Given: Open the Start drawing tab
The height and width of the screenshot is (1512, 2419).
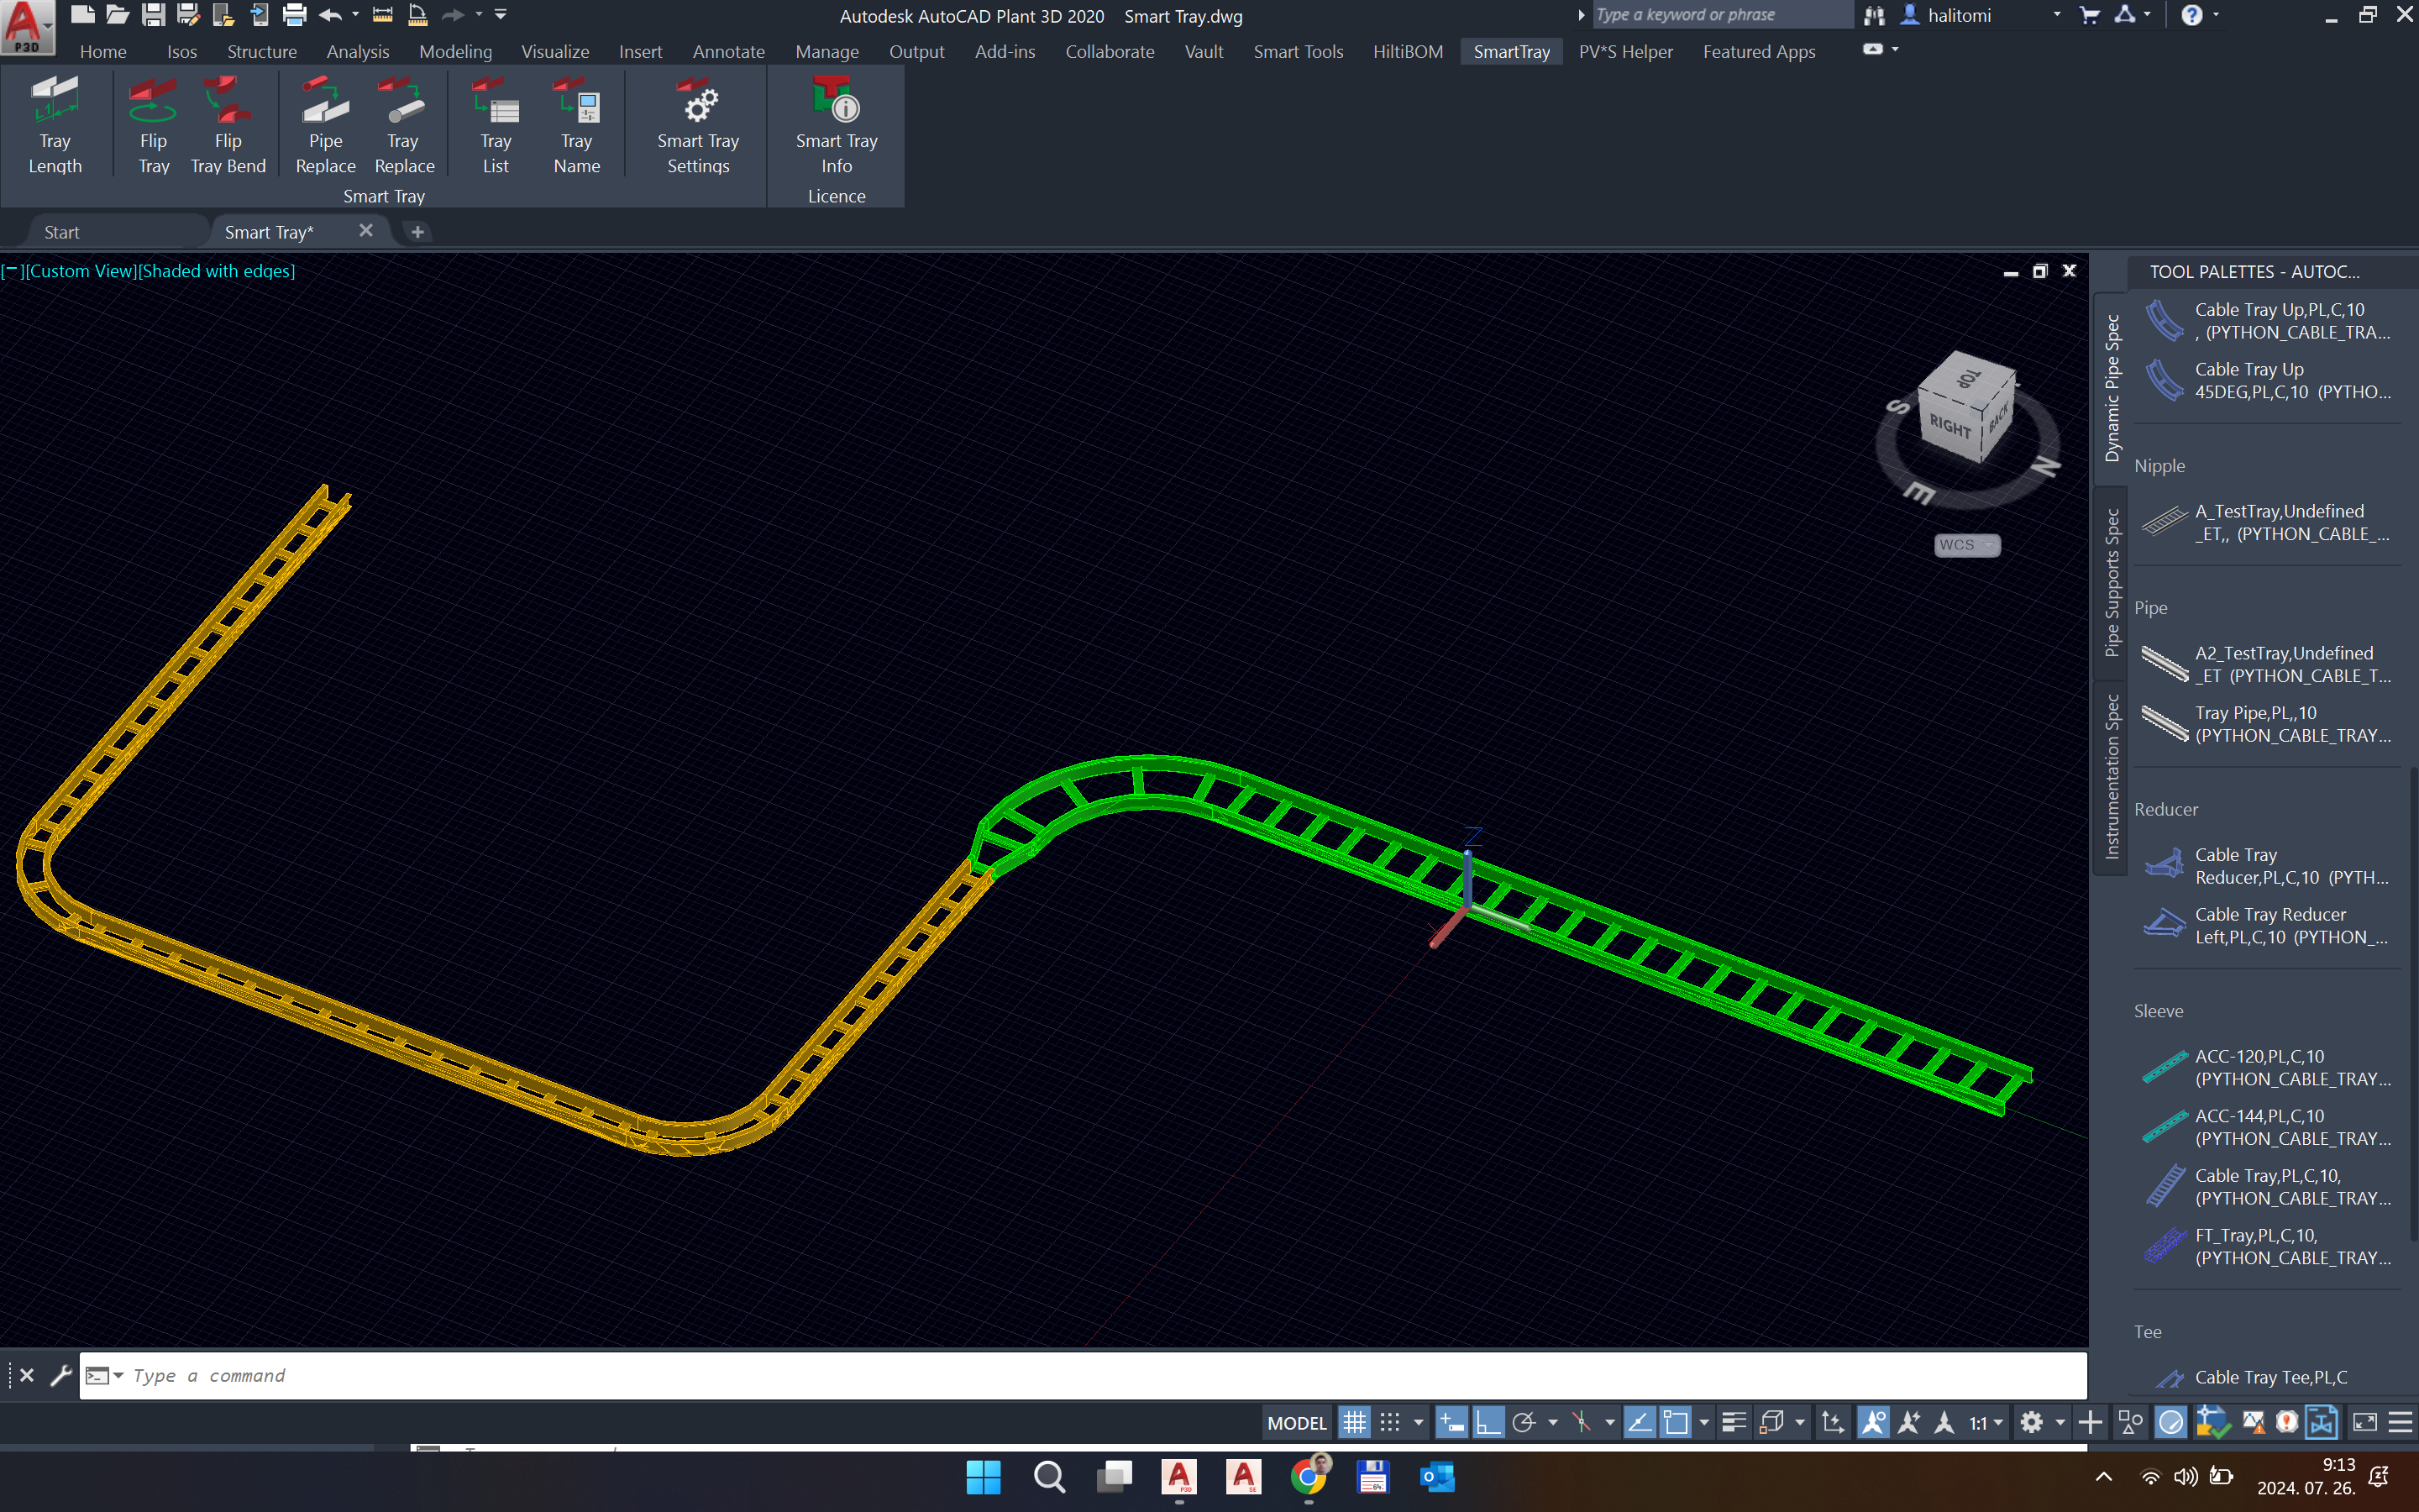Looking at the screenshot, I should [x=62, y=232].
